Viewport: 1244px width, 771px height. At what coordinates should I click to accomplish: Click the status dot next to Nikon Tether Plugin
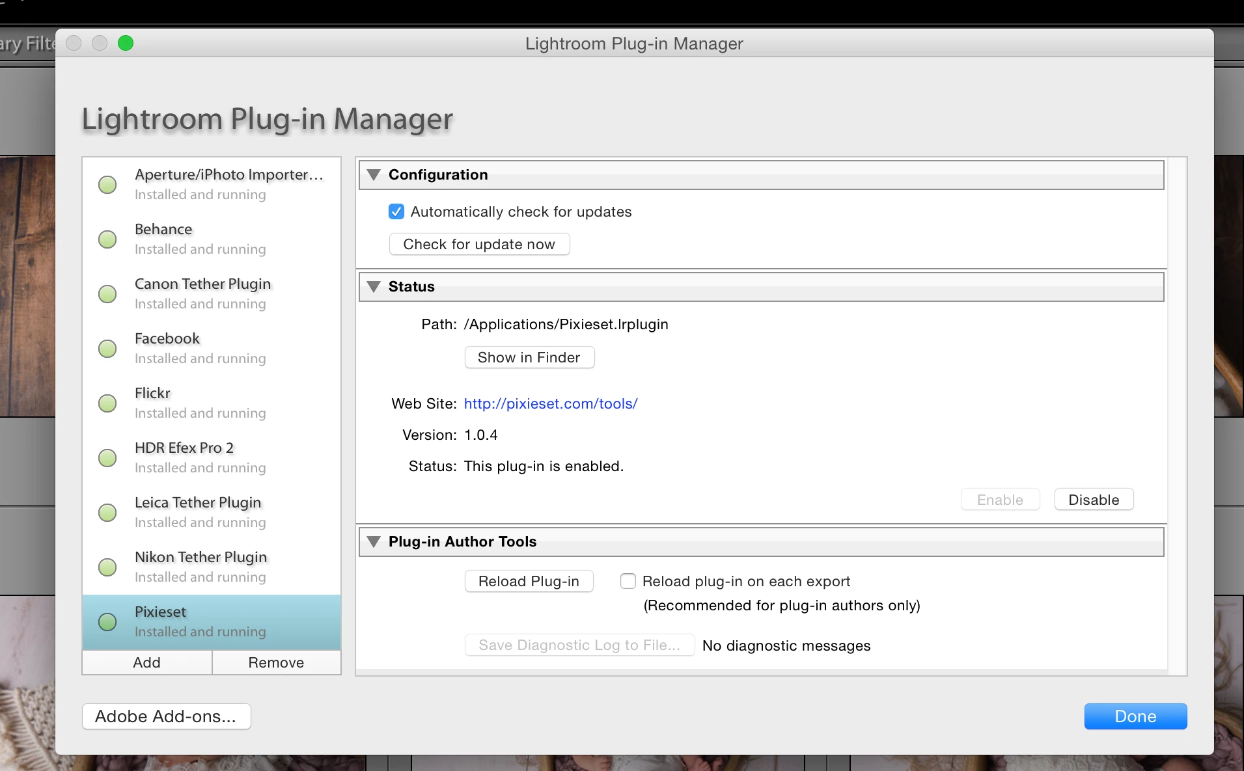tap(107, 567)
